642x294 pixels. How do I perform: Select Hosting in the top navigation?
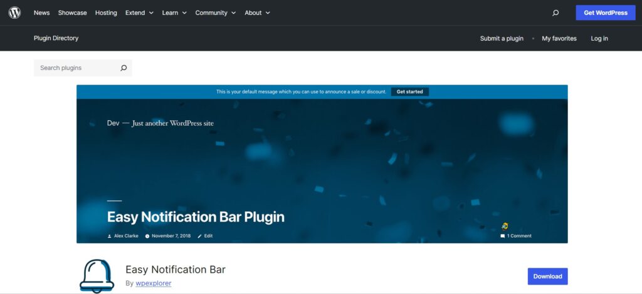(x=106, y=13)
